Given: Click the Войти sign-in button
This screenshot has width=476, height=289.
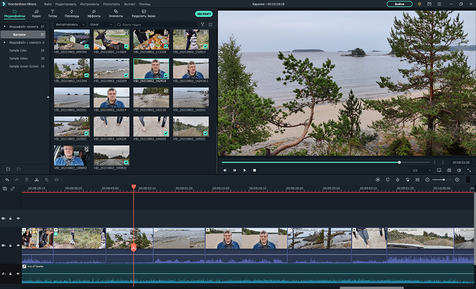Looking at the screenshot, I should (399, 4).
